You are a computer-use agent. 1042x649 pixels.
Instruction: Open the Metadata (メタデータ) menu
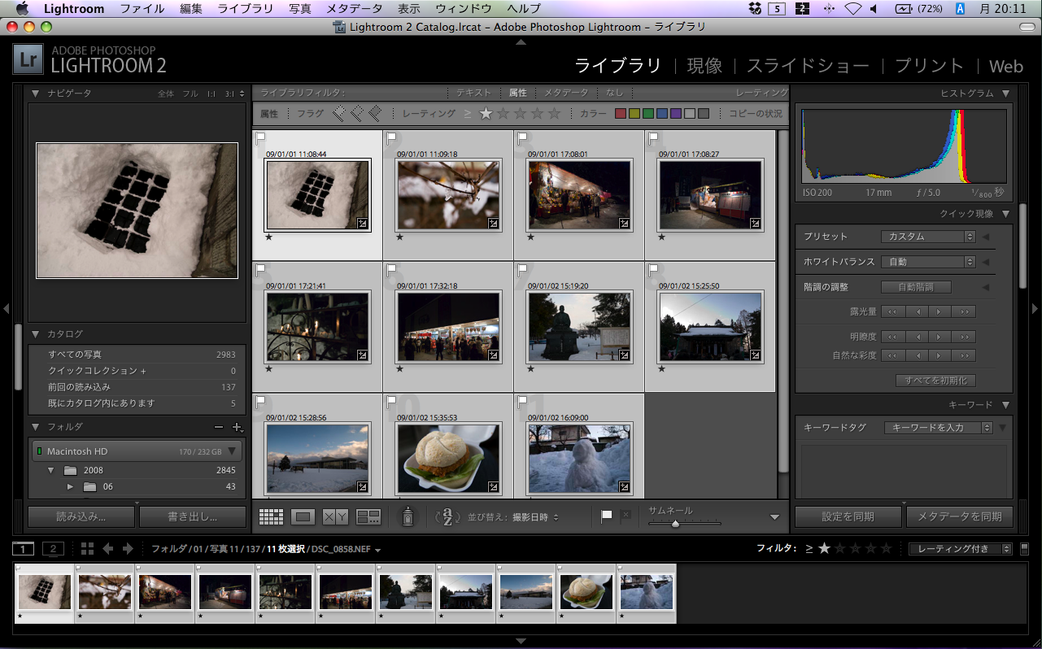[x=354, y=9]
